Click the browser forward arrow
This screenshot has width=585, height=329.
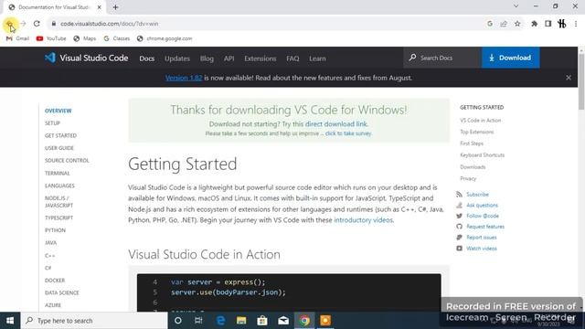23,24
